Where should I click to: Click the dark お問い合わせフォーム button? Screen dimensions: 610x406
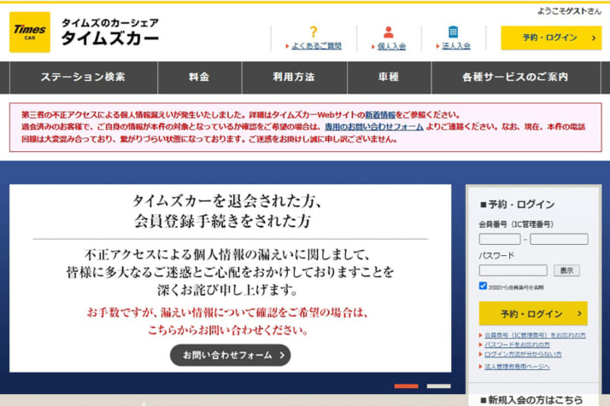coord(231,355)
